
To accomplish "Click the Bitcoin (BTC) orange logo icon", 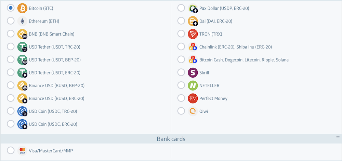I will pyautogui.click(x=22, y=8).
